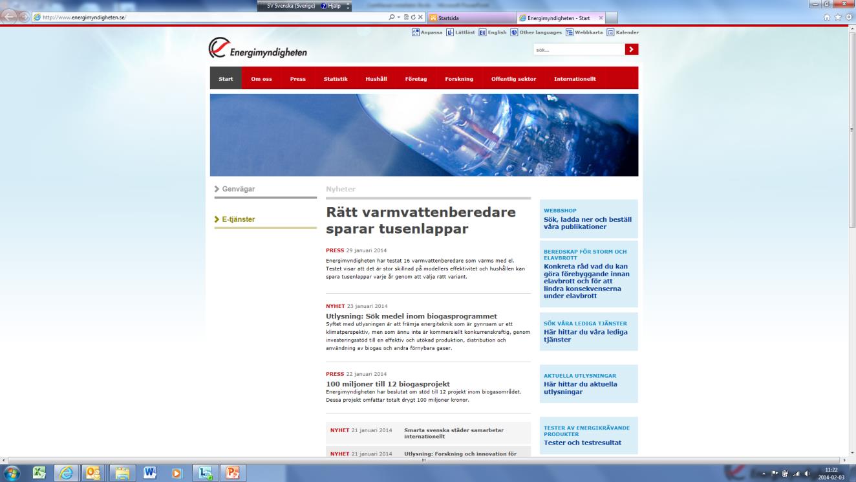Open Utlysning: Sök medel inom biogasprogrammet article

(x=411, y=316)
